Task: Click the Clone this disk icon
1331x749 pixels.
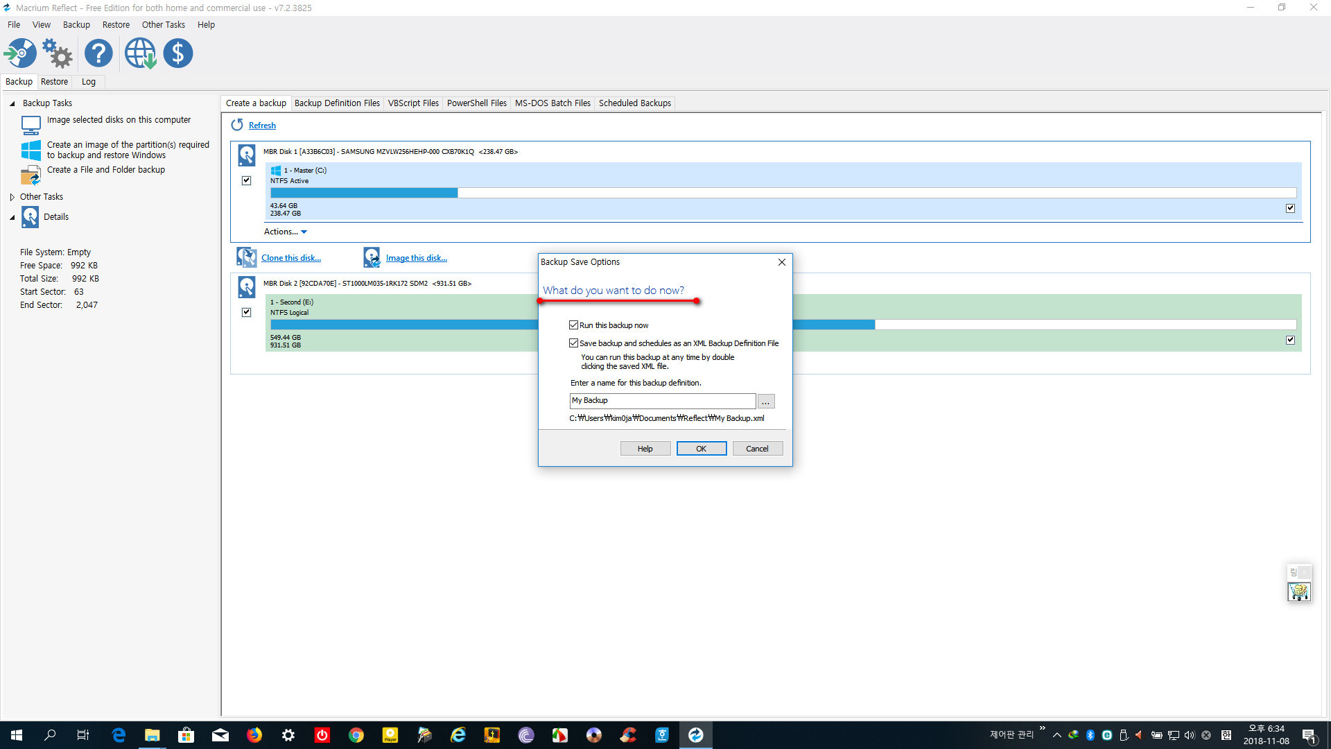Action: click(247, 258)
